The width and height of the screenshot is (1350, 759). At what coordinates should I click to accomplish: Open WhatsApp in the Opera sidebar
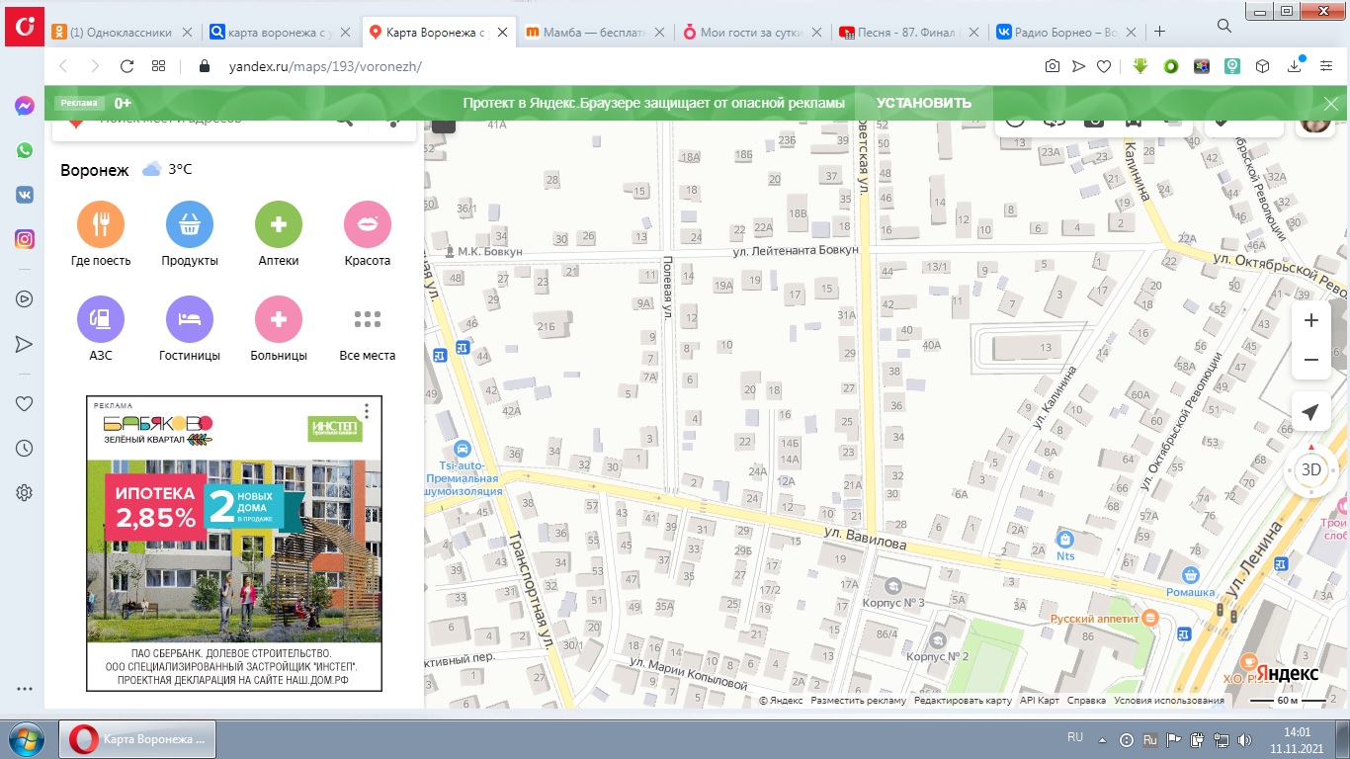[x=25, y=151]
